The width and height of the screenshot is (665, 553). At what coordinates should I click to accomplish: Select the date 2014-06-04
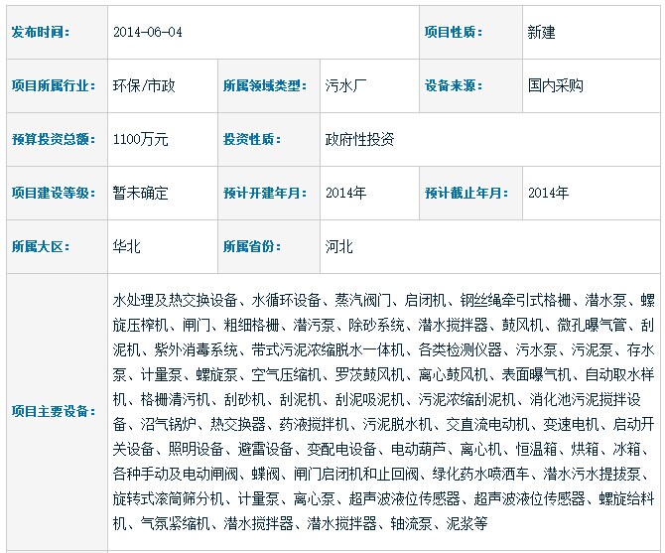[x=148, y=32]
